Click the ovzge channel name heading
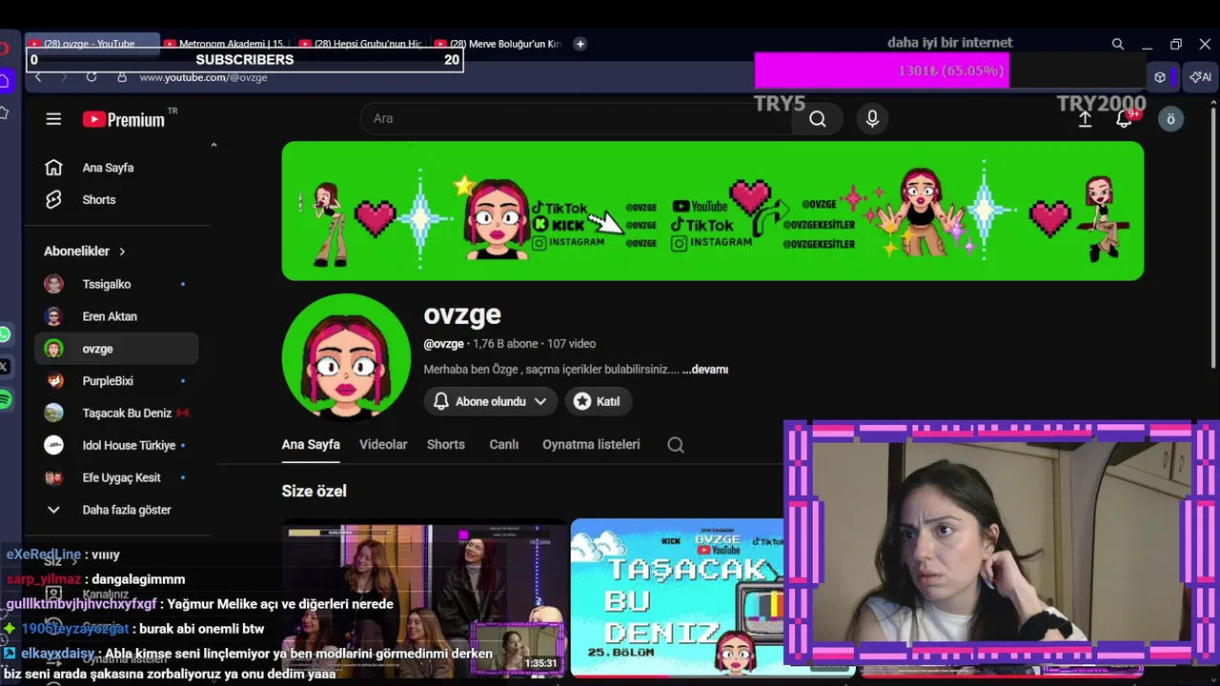Screen dimensions: 1220x686 pyautogui.click(x=462, y=314)
